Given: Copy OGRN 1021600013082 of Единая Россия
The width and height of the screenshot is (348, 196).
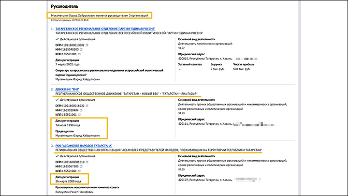Looking at the screenshot, I should 87,45.
